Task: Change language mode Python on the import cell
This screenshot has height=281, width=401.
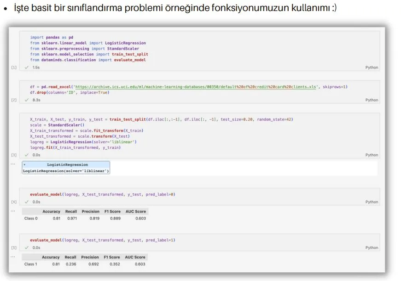Action: tap(372, 67)
